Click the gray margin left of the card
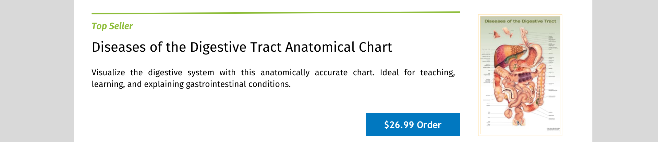This screenshot has width=658, height=142. (x=37, y=71)
